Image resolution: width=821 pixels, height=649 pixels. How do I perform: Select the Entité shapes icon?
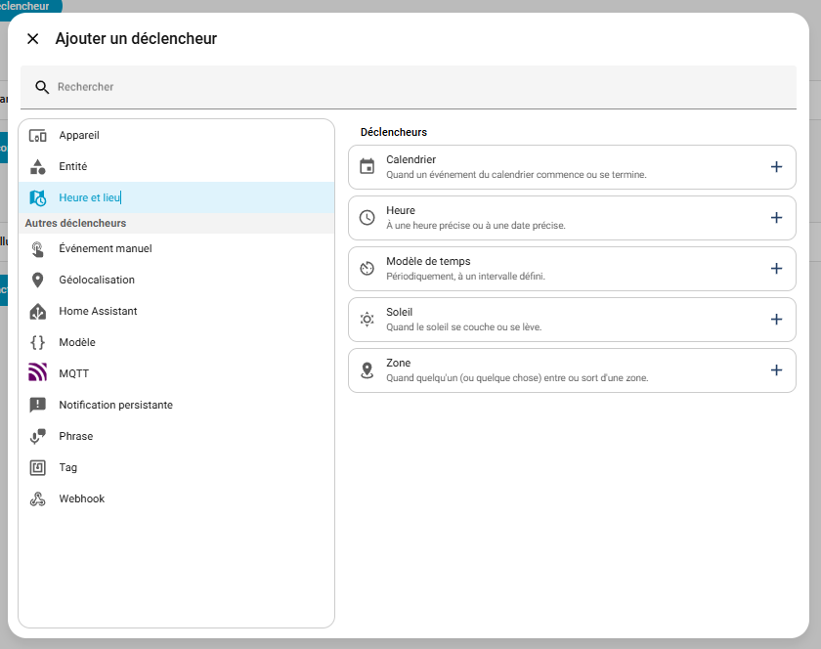38,167
